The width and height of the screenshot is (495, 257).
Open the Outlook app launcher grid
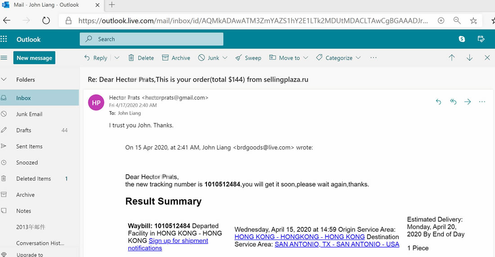tap(4, 39)
